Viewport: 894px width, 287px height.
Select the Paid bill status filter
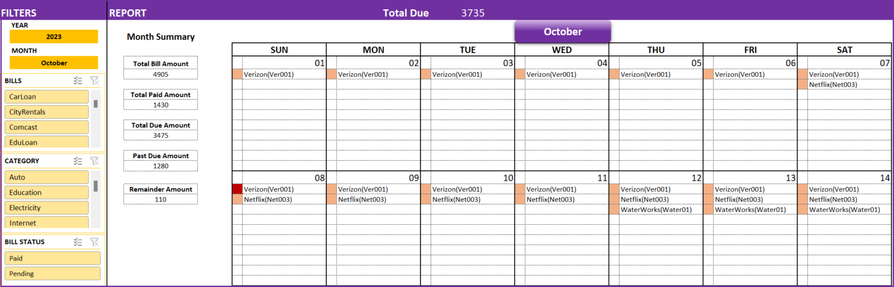(52, 259)
